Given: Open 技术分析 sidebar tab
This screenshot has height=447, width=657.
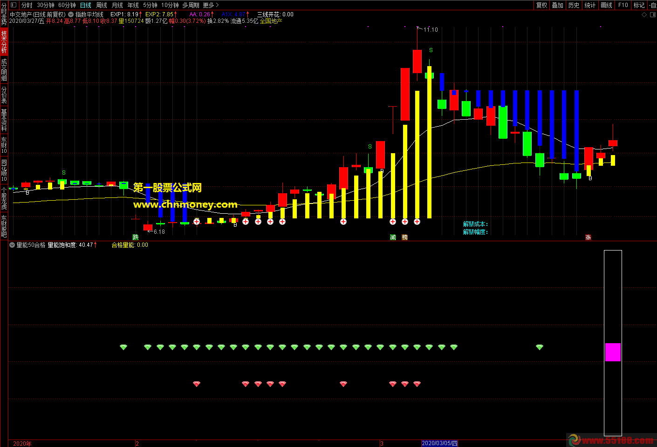Looking at the screenshot, I should click(4, 42).
